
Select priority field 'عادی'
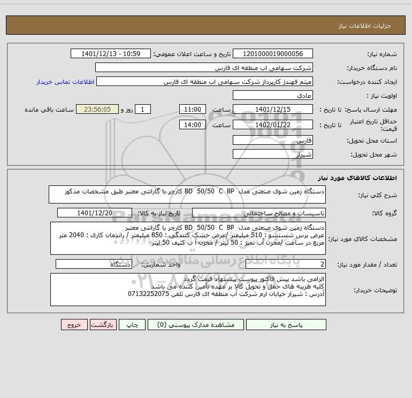273,95
